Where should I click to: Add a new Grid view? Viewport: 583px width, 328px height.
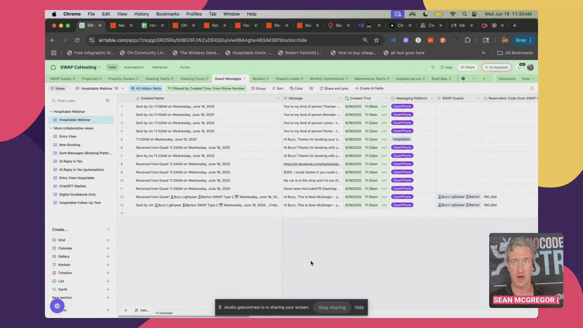[108, 240]
